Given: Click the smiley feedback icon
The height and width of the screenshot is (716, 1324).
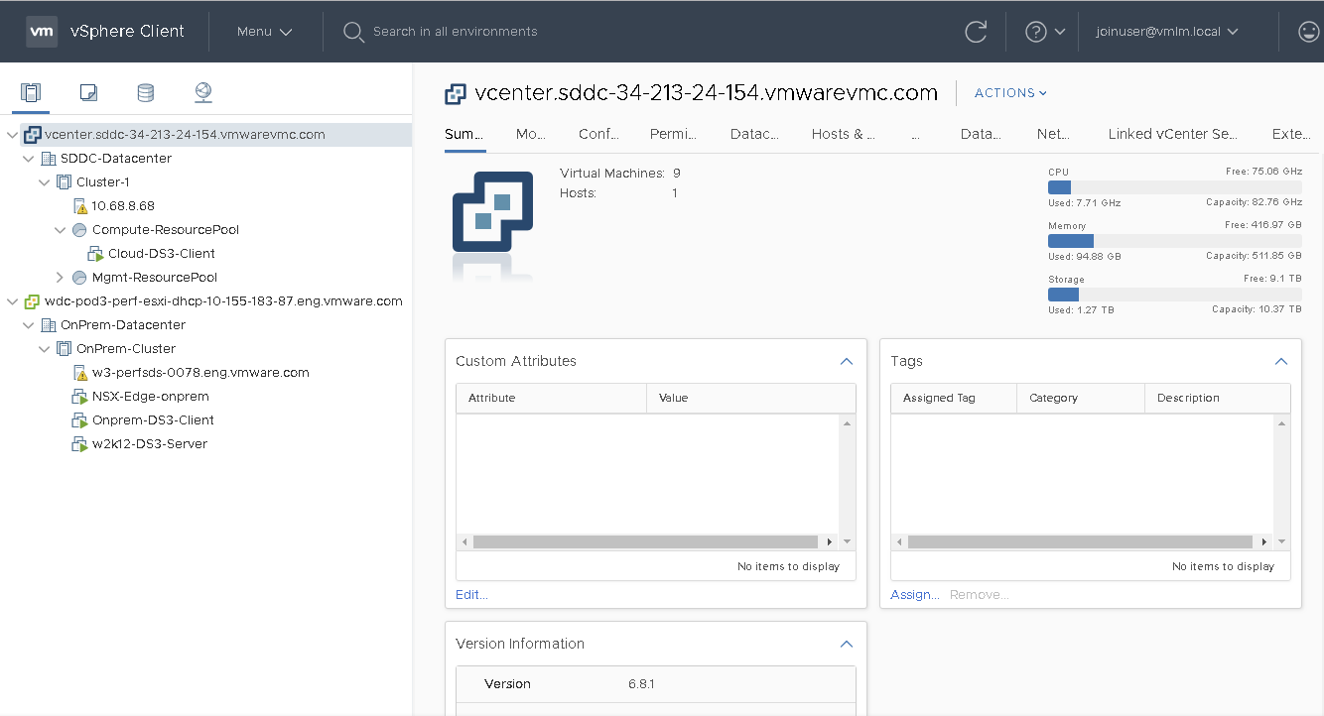Looking at the screenshot, I should 1309,32.
